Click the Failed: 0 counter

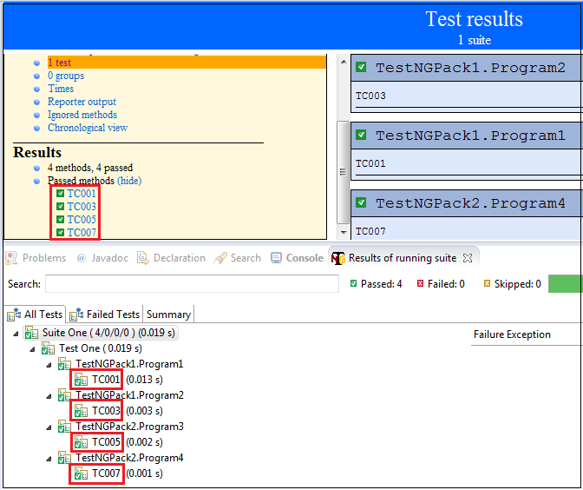[x=441, y=284]
